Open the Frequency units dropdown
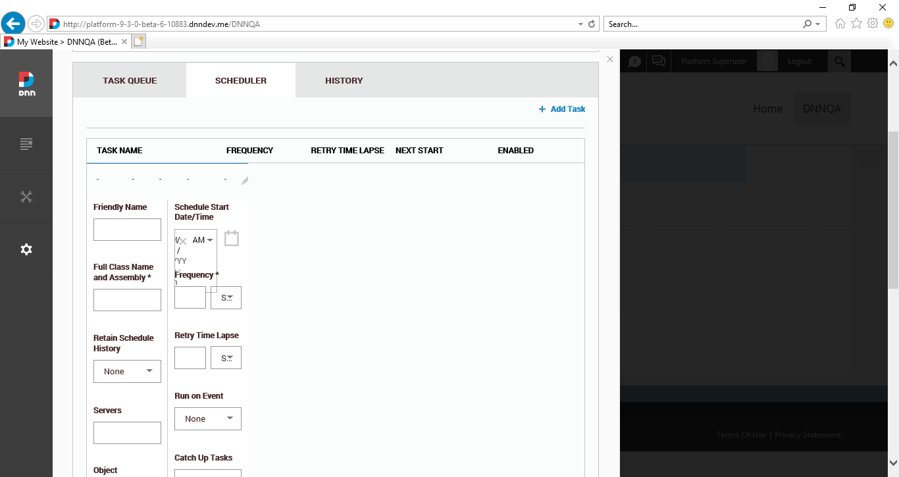 pos(226,297)
